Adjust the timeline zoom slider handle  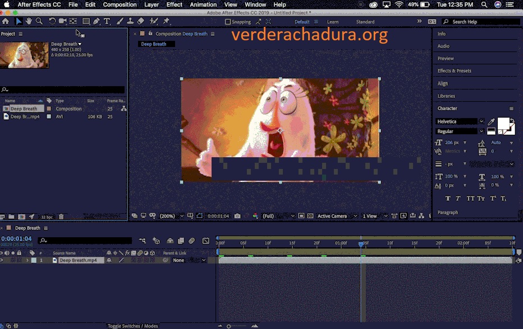(229, 326)
